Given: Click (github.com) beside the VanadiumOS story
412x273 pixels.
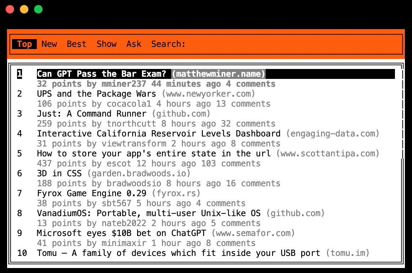Looking at the screenshot, I should coord(296,213).
